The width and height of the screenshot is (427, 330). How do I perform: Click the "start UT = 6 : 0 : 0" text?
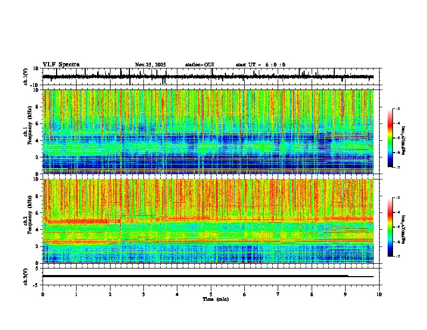(x=260, y=65)
